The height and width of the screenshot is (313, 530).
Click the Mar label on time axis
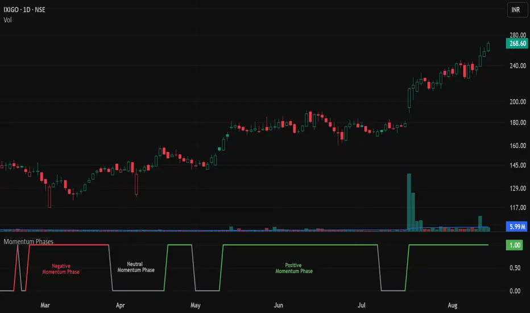click(45, 305)
